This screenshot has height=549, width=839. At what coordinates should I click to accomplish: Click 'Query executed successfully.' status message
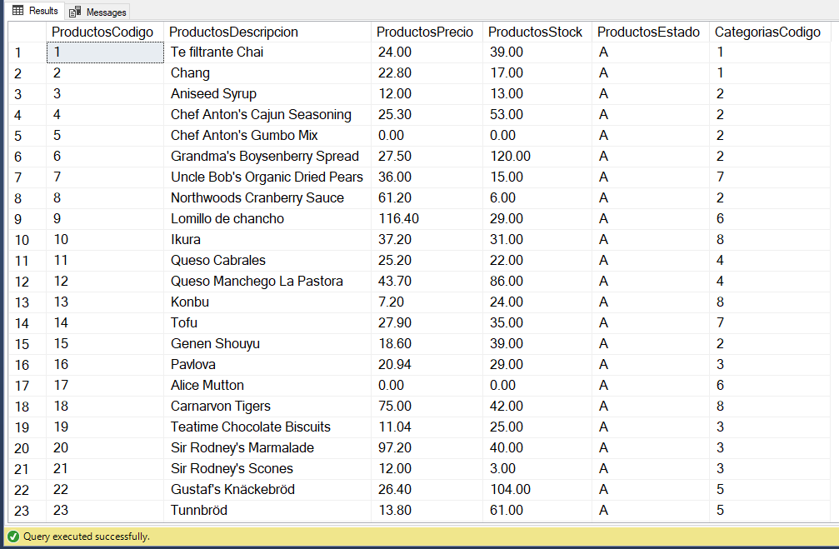(x=87, y=537)
